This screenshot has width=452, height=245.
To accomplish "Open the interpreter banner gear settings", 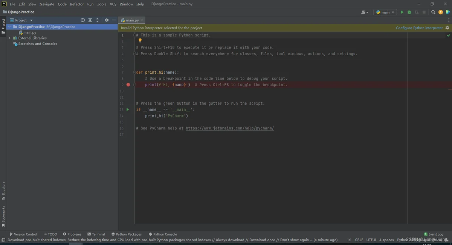I will point(447,28).
